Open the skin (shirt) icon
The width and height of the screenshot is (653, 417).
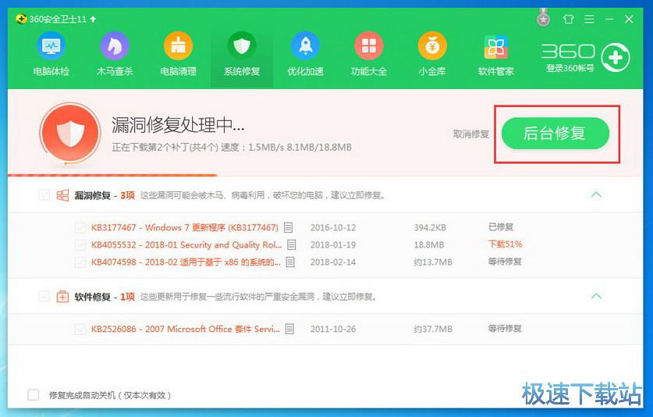coord(568,20)
